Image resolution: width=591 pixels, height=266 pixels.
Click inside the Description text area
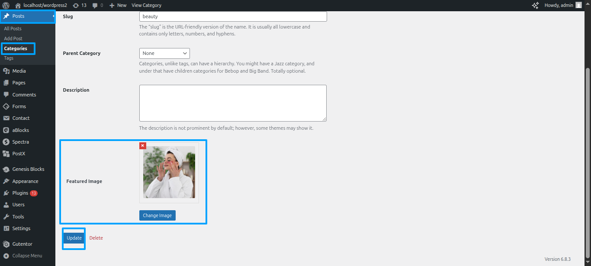(x=233, y=103)
